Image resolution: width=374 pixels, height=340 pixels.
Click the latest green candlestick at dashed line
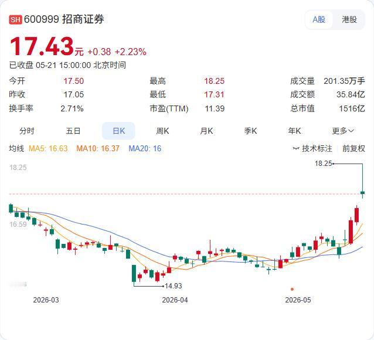tap(362, 193)
